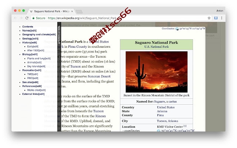Go to Geography and climate section

(39, 34)
